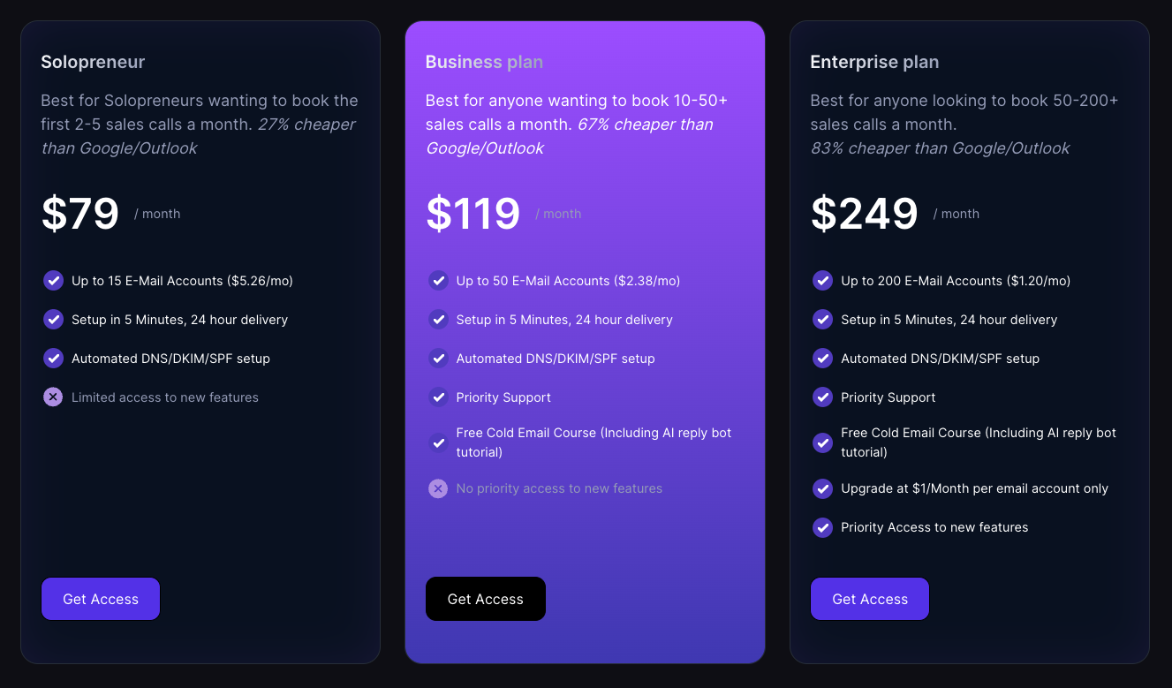Viewport: 1172px width, 688px height.
Task: Click checkmark icon beside 15 E-Mail Accounts
Action: point(53,281)
